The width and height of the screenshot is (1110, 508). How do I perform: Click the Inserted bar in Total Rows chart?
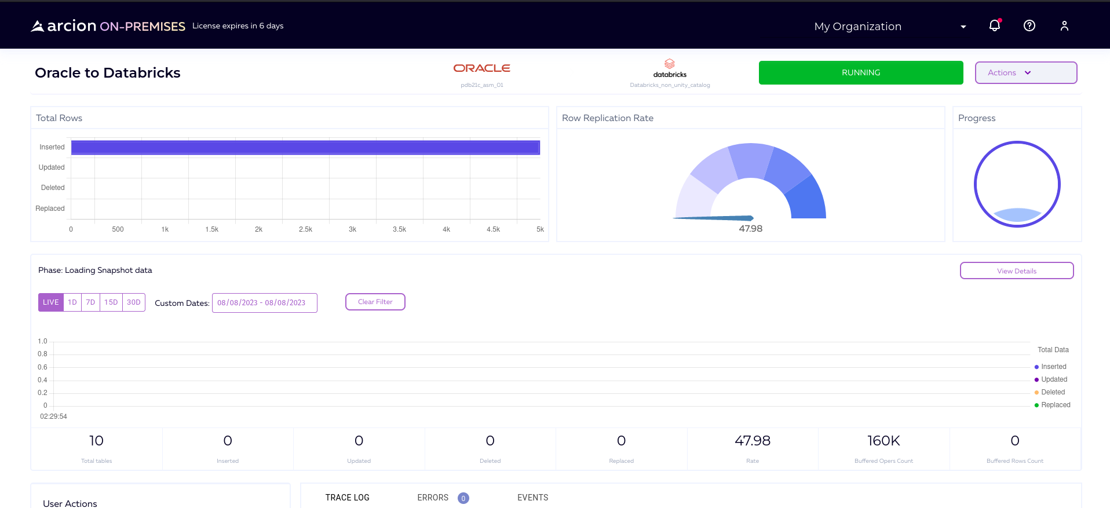(305, 148)
